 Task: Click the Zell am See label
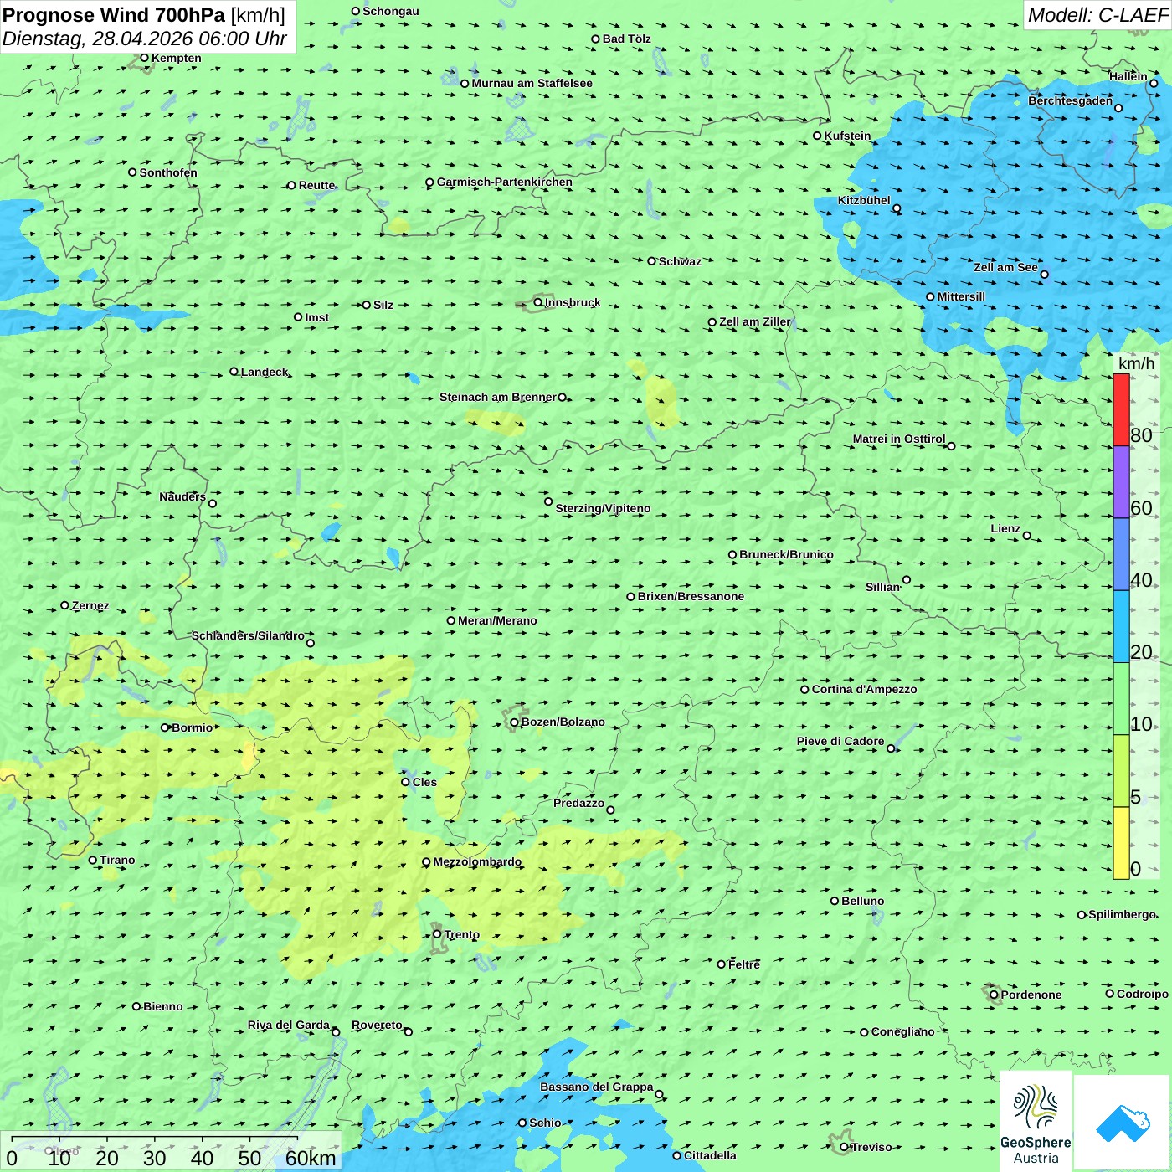click(1005, 267)
